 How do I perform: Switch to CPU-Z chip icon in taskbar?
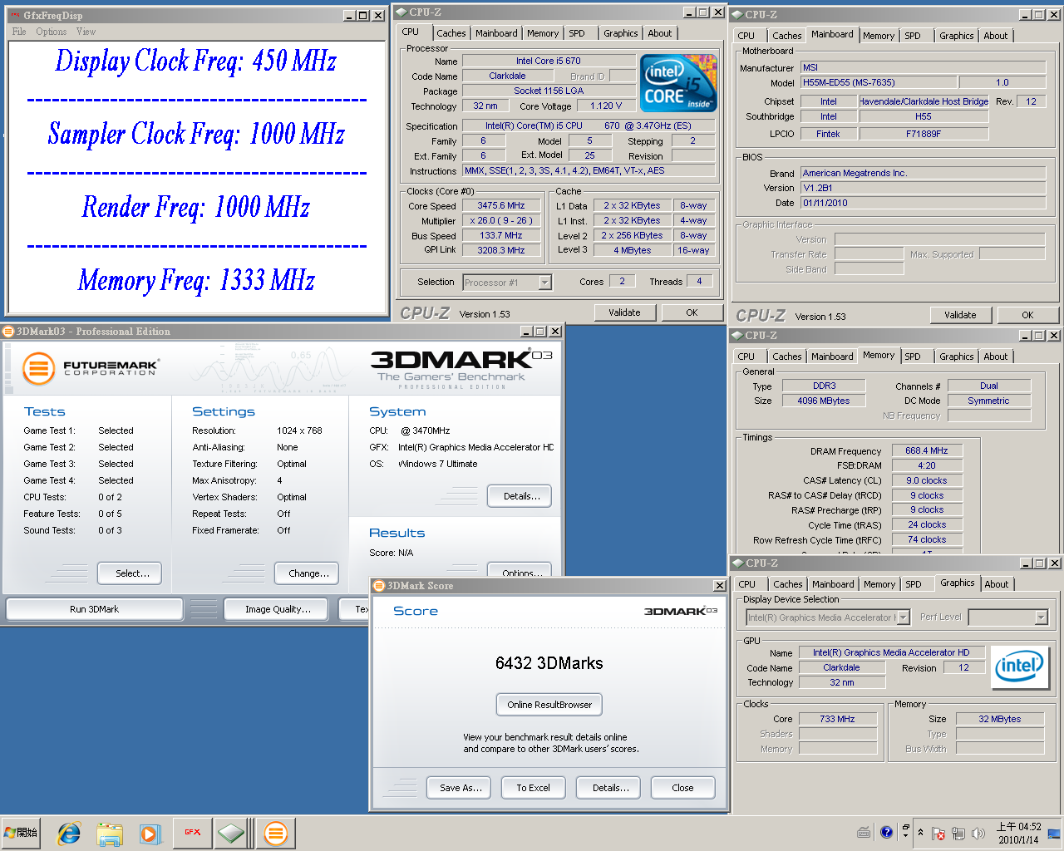[232, 832]
